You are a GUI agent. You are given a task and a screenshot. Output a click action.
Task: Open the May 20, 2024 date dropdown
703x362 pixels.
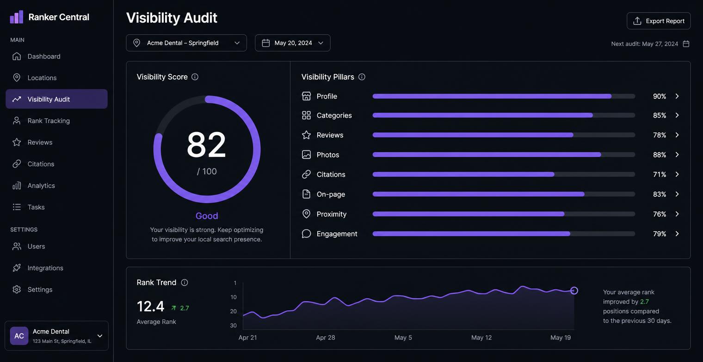pos(293,43)
